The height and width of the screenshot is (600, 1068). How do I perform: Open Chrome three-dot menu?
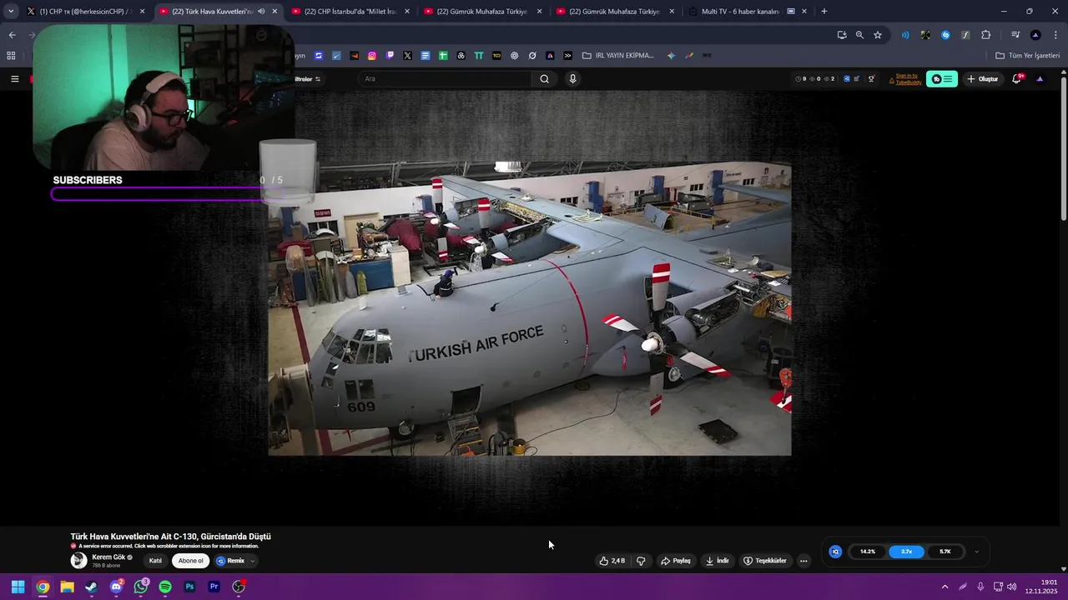[1056, 35]
